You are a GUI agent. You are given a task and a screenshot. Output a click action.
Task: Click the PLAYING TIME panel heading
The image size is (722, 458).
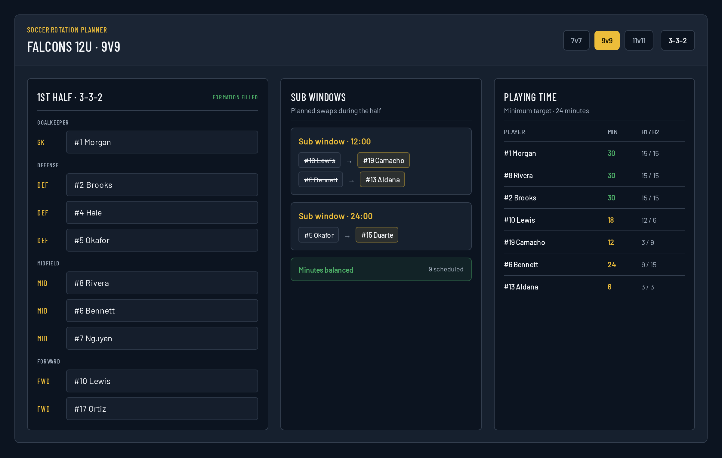(530, 97)
